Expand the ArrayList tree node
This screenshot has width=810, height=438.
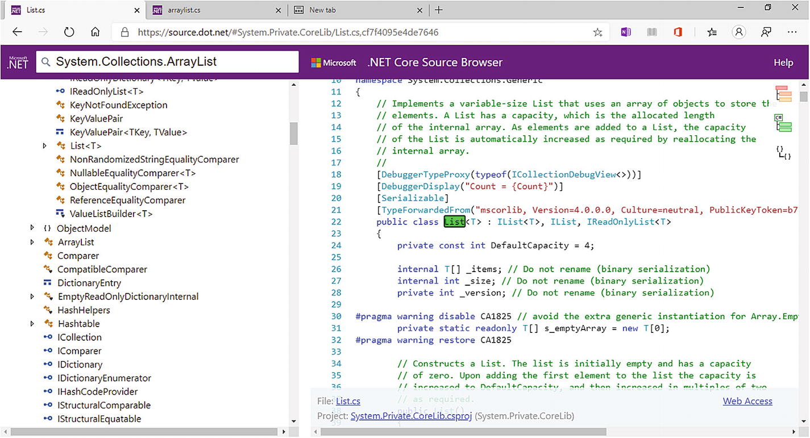pyautogui.click(x=32, y=242)
